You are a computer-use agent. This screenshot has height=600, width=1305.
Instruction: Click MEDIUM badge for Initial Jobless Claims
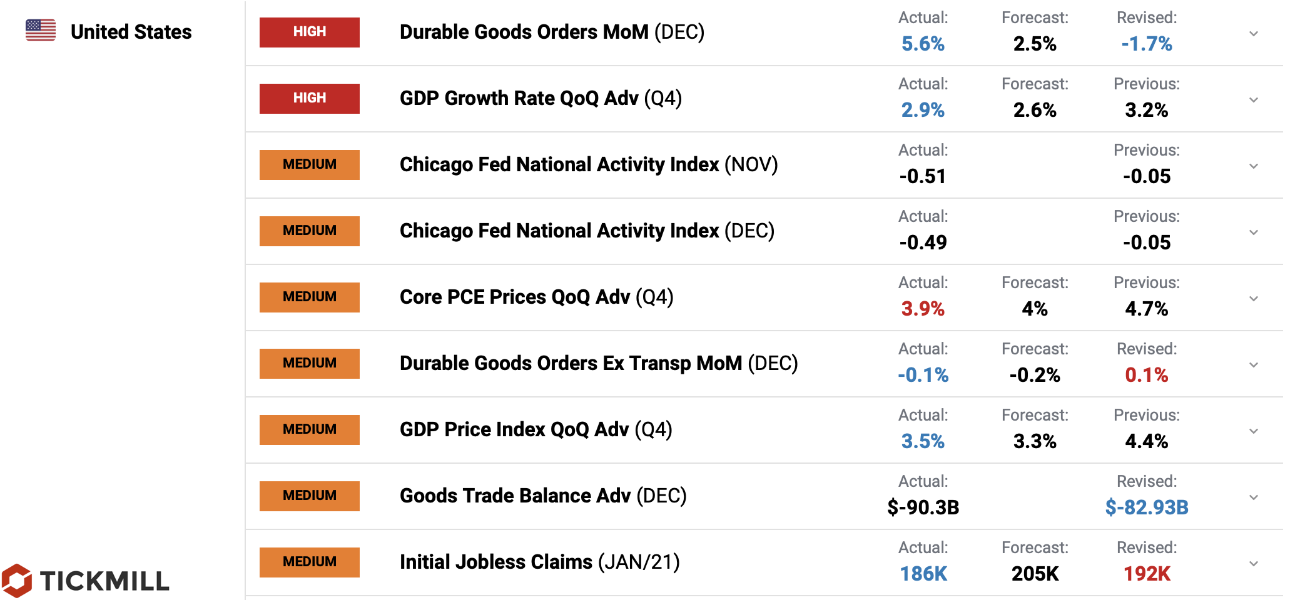310,562
